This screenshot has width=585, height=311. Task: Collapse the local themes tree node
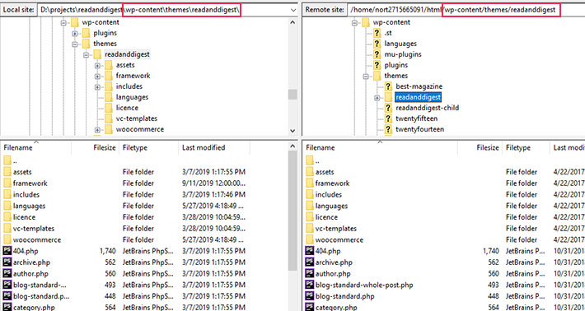75,44
